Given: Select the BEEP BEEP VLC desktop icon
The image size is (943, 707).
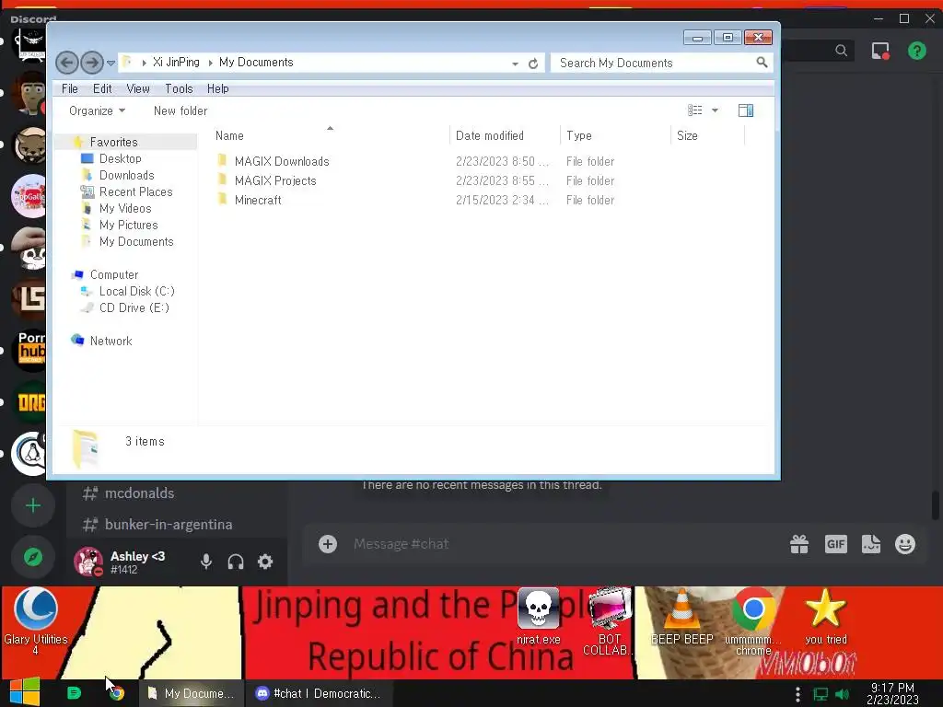Looking at the screenshot, I should click(x=681, y=617).
